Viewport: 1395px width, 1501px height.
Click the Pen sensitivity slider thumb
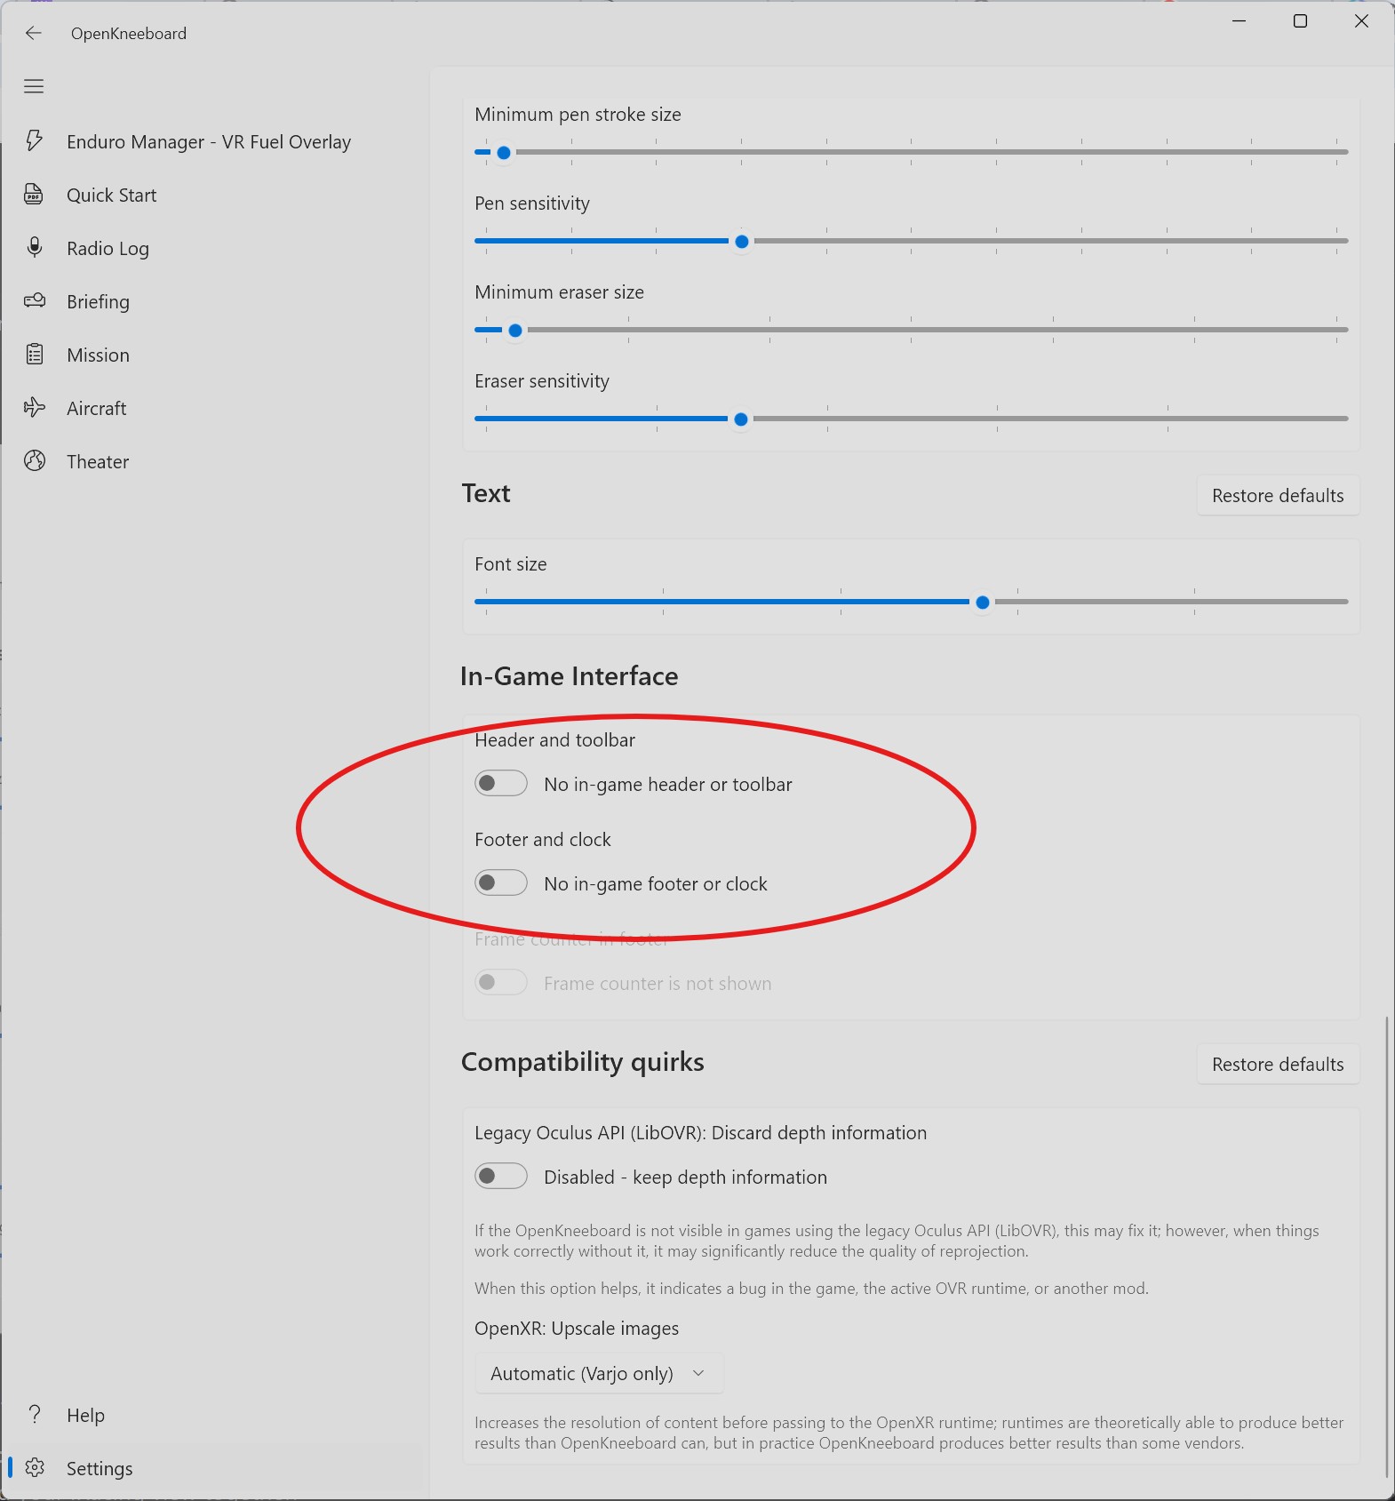click(741, 241)
